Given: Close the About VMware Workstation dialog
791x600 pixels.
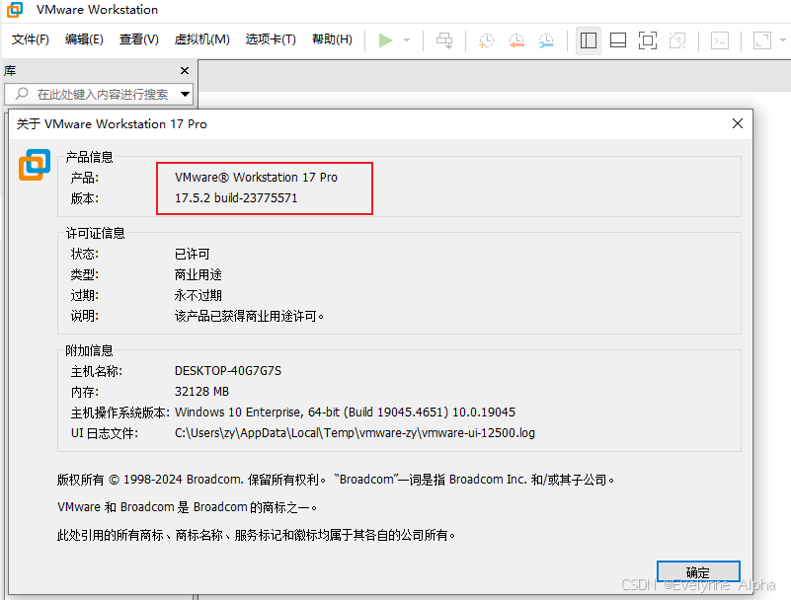Looking at the screenshot, I should tap(738, 123).
